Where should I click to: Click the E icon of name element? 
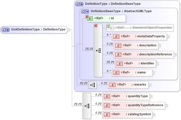point(116,73)
